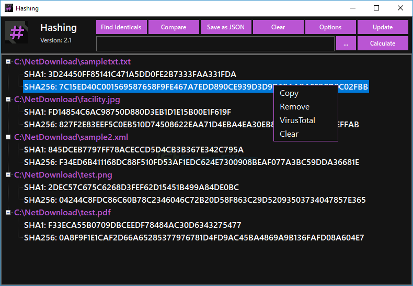This screenshot has width=413, height=286.
Task: Select SHA1 hash of sampletxt.txt
Action: 130,74
